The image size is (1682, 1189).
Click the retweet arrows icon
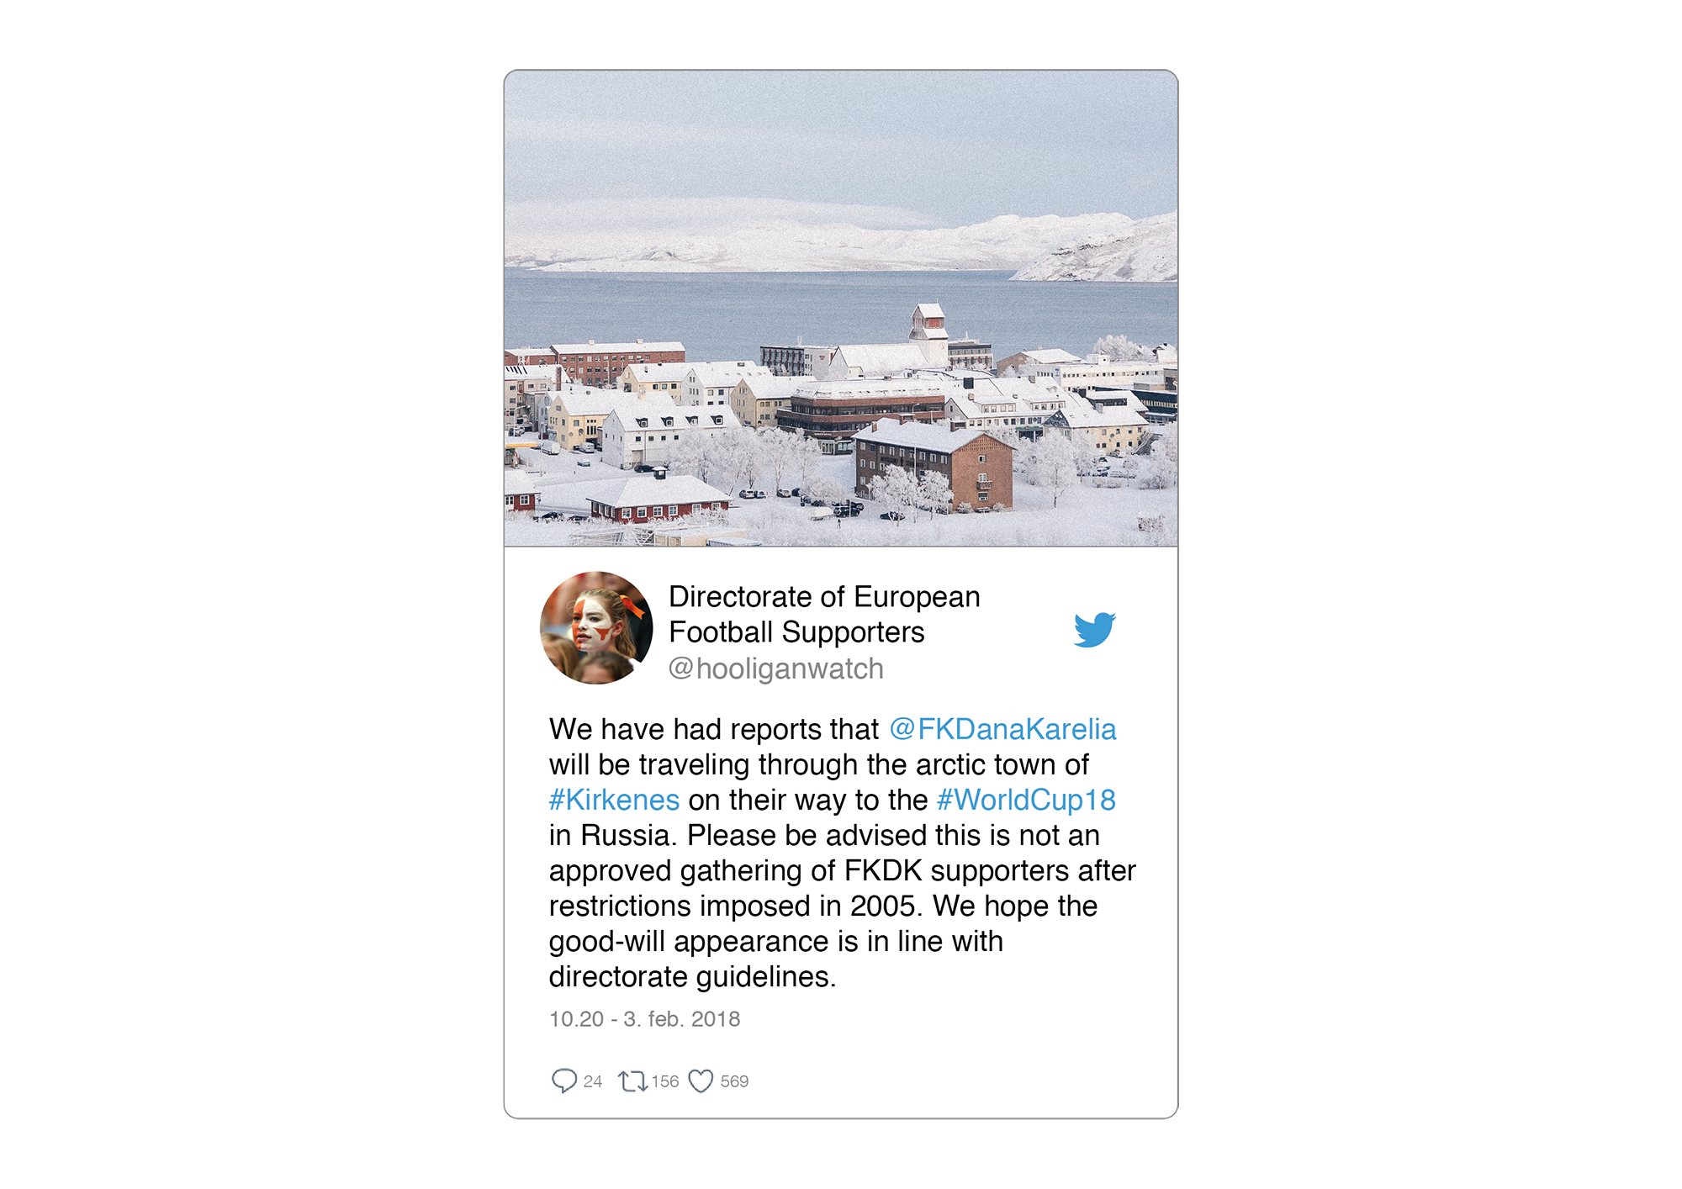tap(632, 1081)
